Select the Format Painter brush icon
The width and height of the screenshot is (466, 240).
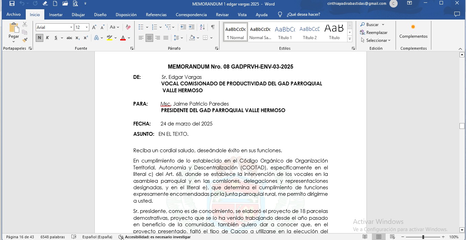pos(25,40)
